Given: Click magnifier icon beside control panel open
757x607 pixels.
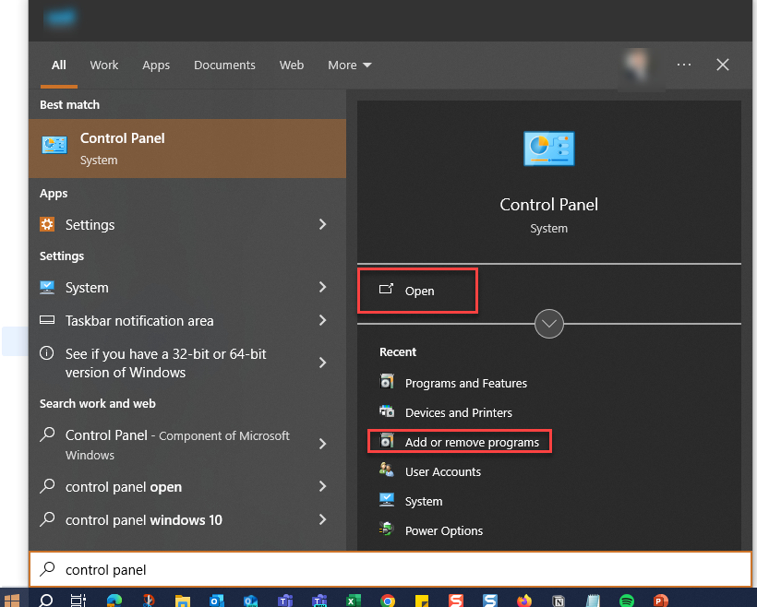Looking at the screenshot, I should click(x=47, y=486).
